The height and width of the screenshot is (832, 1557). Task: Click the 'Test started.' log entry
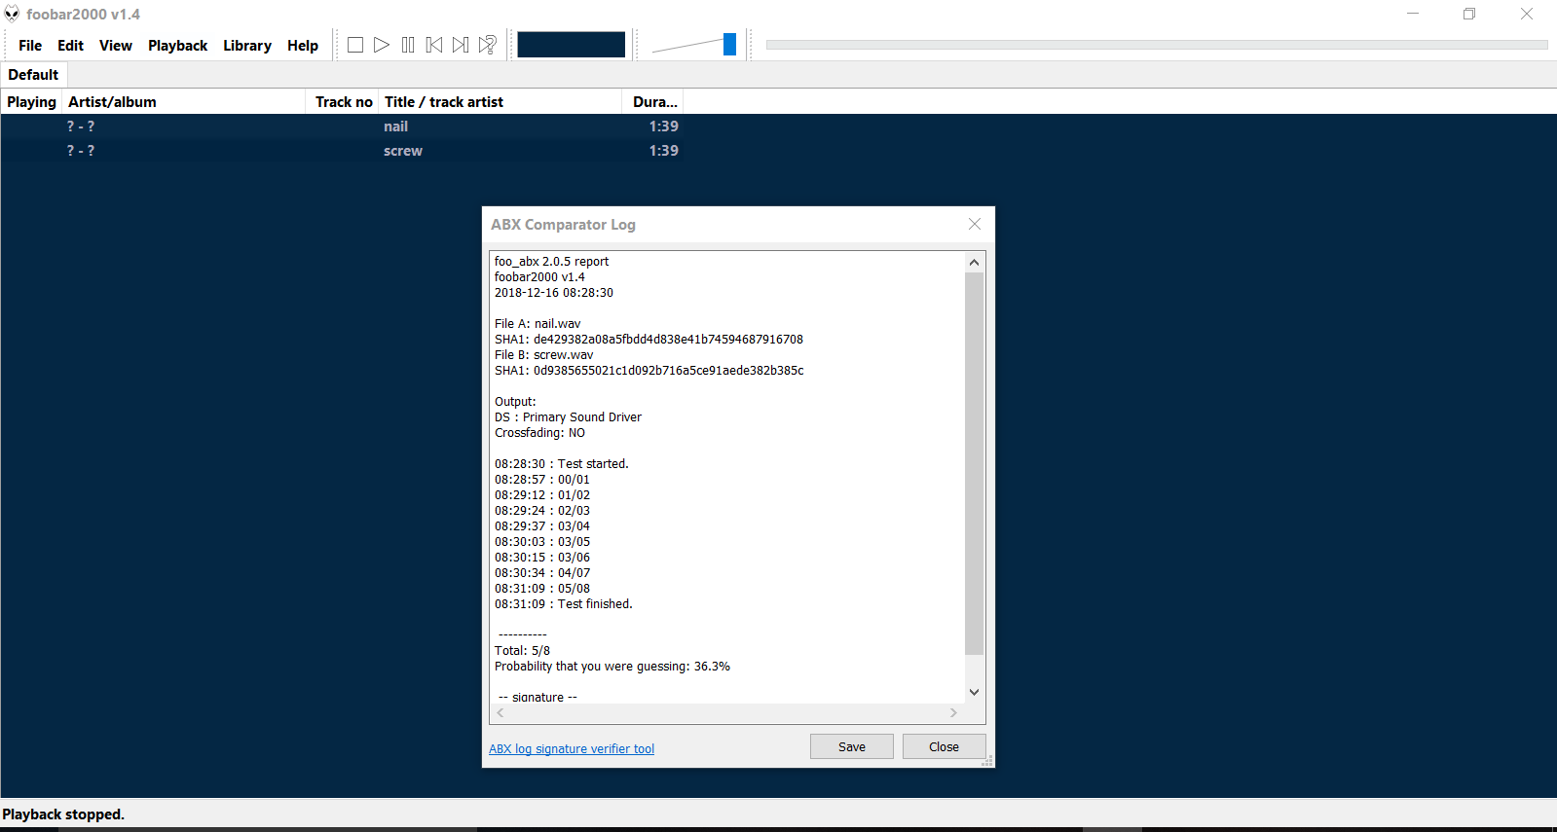(562, 464)
